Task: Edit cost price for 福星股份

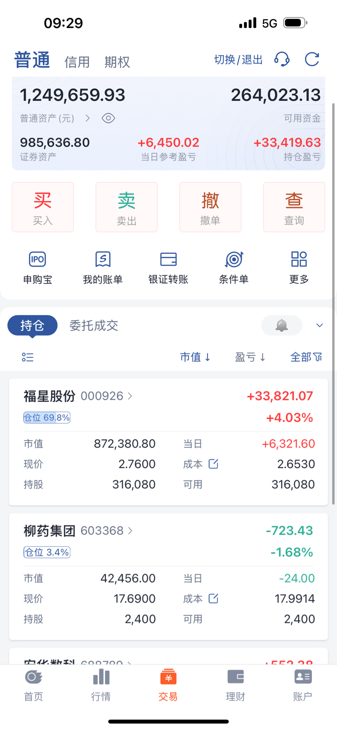Action: coord(213,464)
